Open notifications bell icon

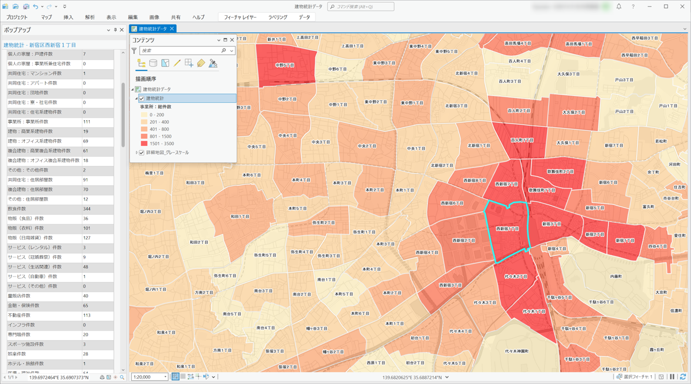point(619,6)
